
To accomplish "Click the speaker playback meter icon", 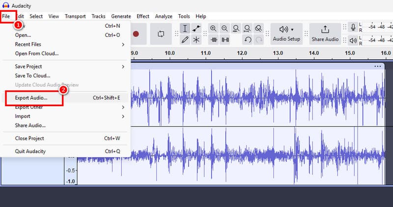I will point(353,40).
